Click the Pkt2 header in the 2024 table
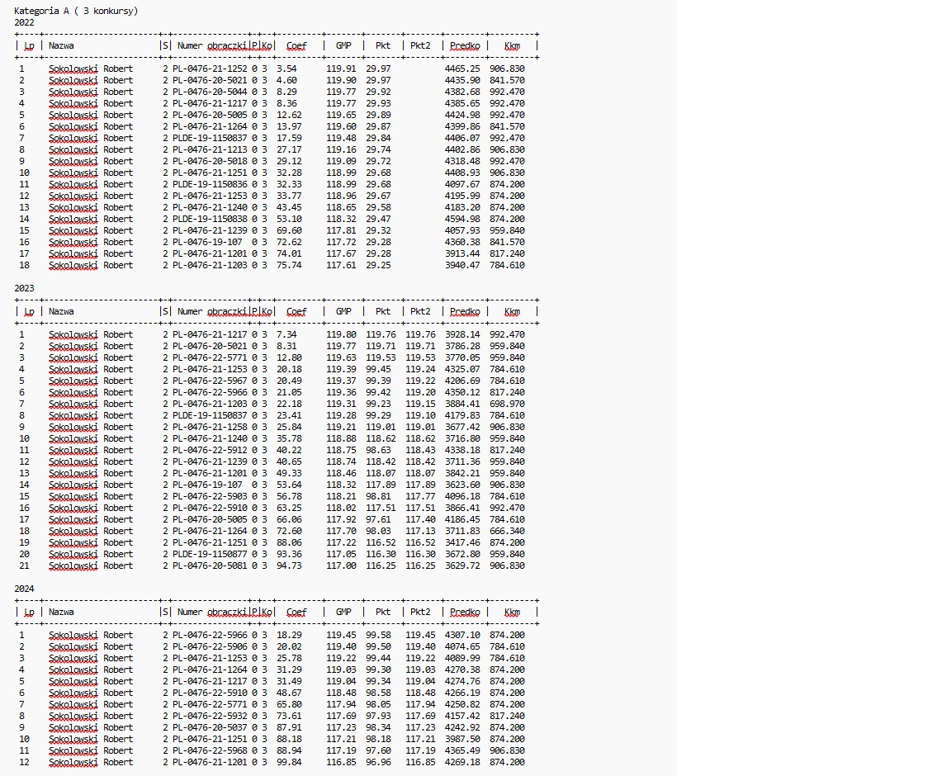 (420, 612)
